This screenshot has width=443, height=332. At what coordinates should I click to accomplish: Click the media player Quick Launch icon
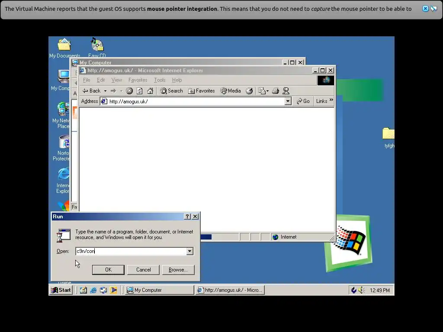[x=114, y=290]
